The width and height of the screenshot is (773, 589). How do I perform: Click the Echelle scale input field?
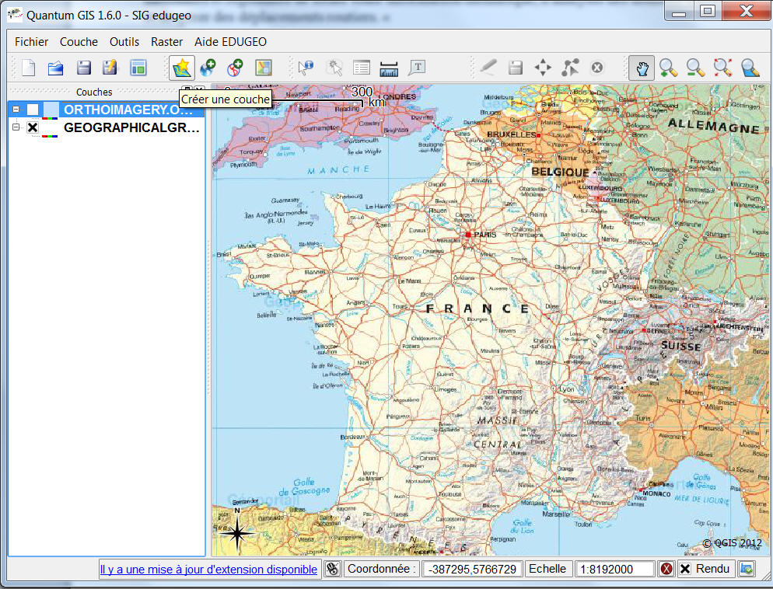tap(615, 569)
